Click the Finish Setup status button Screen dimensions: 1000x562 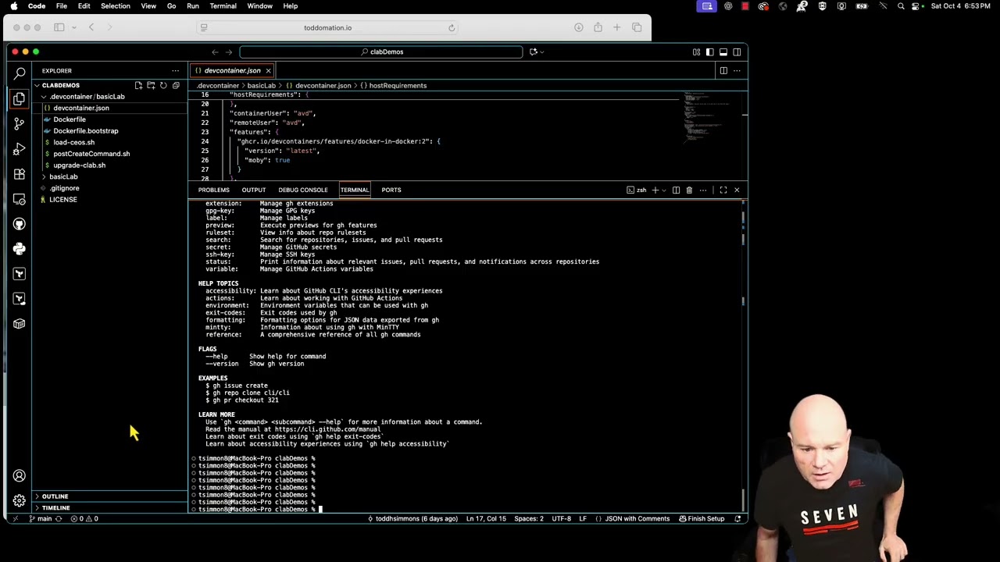pos(702,518)
